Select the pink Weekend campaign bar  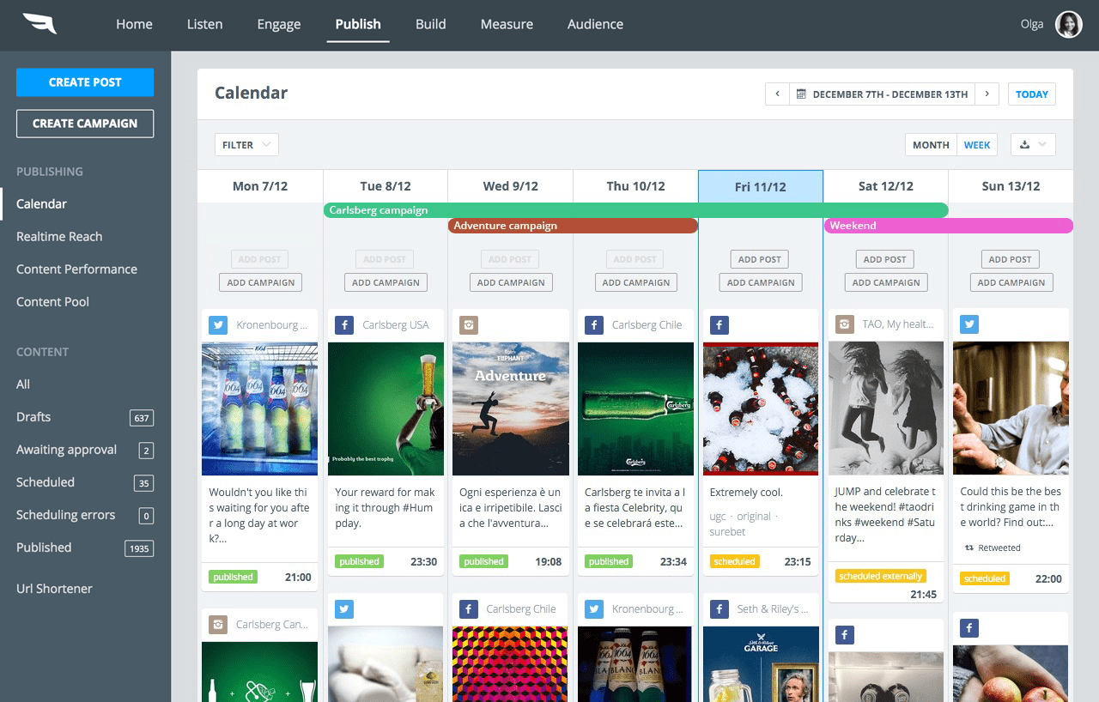pyautogui.click(x=948, y=226)
